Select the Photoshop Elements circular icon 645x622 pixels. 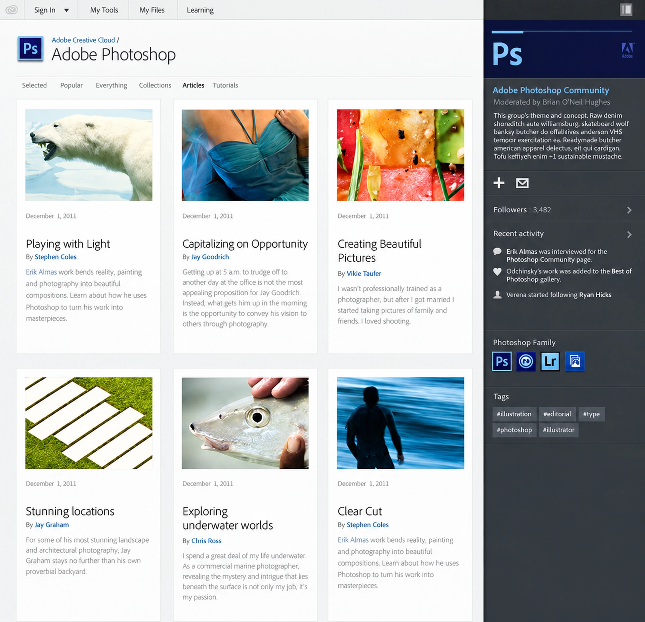pyautogui.click(x=526, y=361)
